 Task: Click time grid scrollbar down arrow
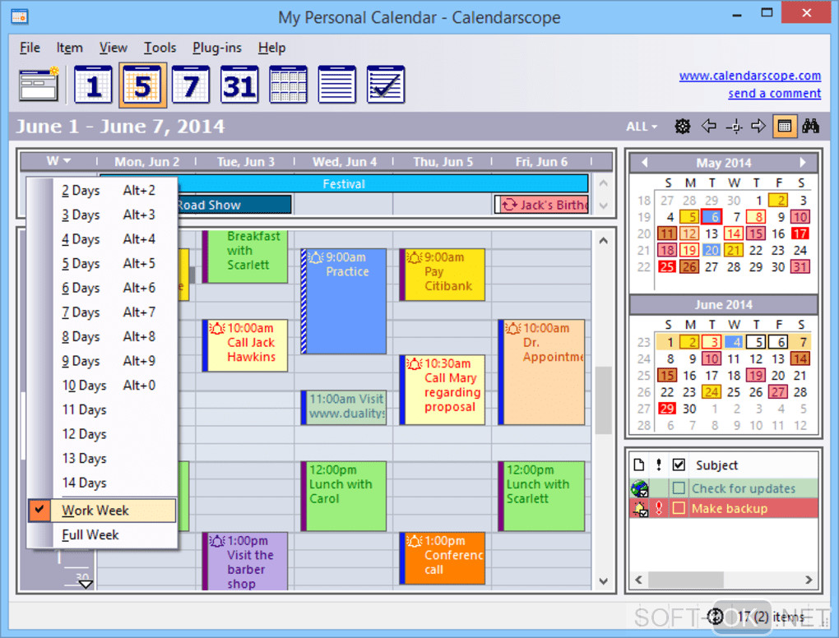(x=603, y=582)
